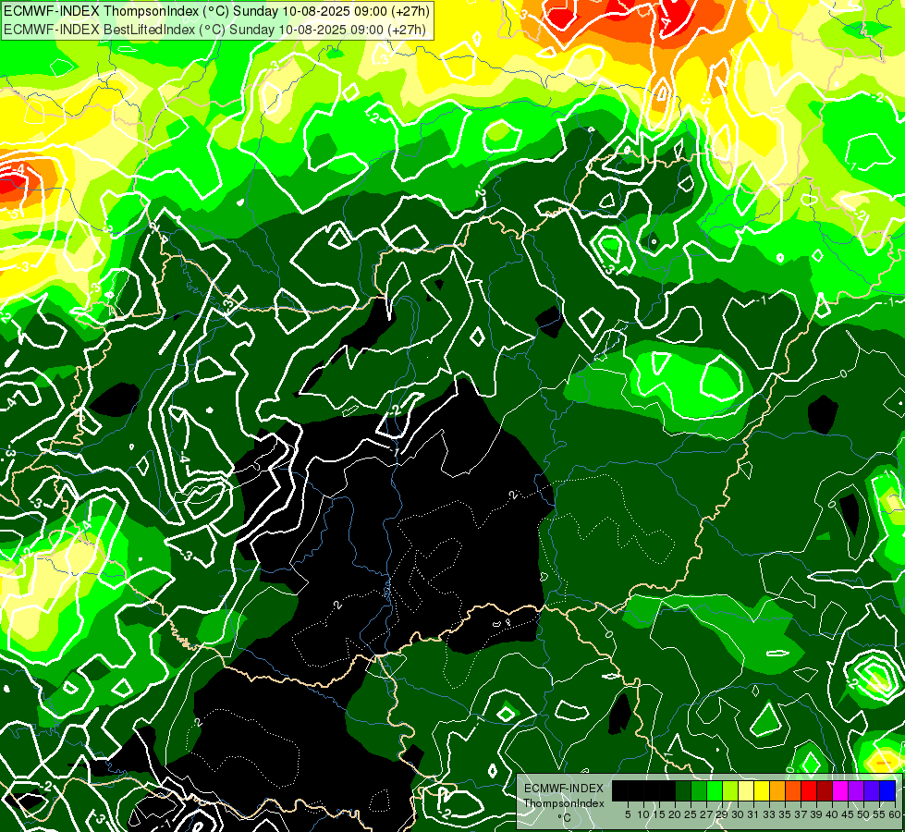Click the legend tick label '5'
Image resolution: width=905 pixels, height=832 pixels.
pos(628,814)
